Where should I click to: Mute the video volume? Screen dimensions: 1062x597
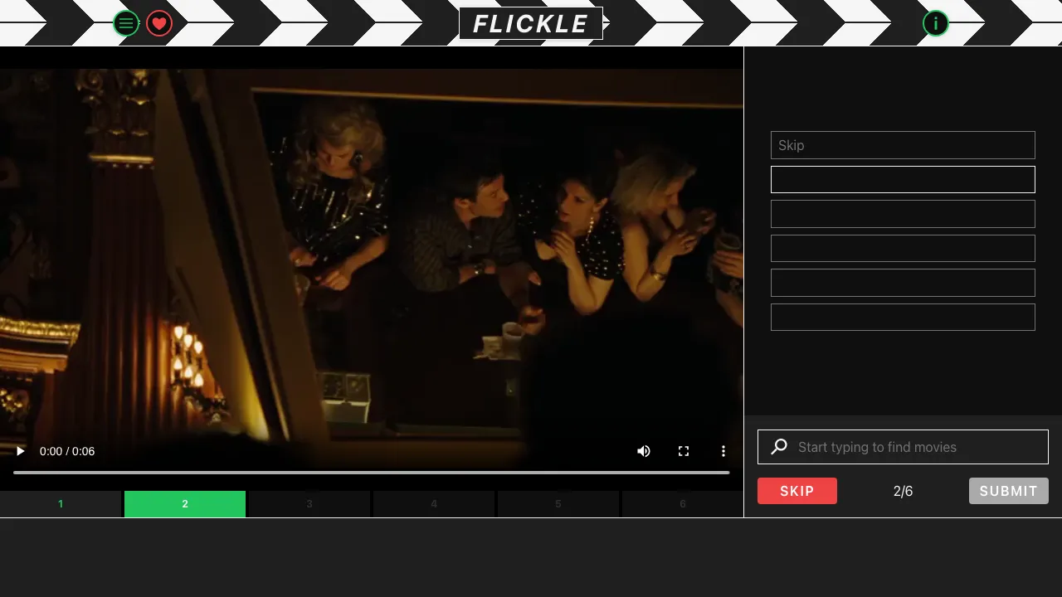(x=644, y=451)
